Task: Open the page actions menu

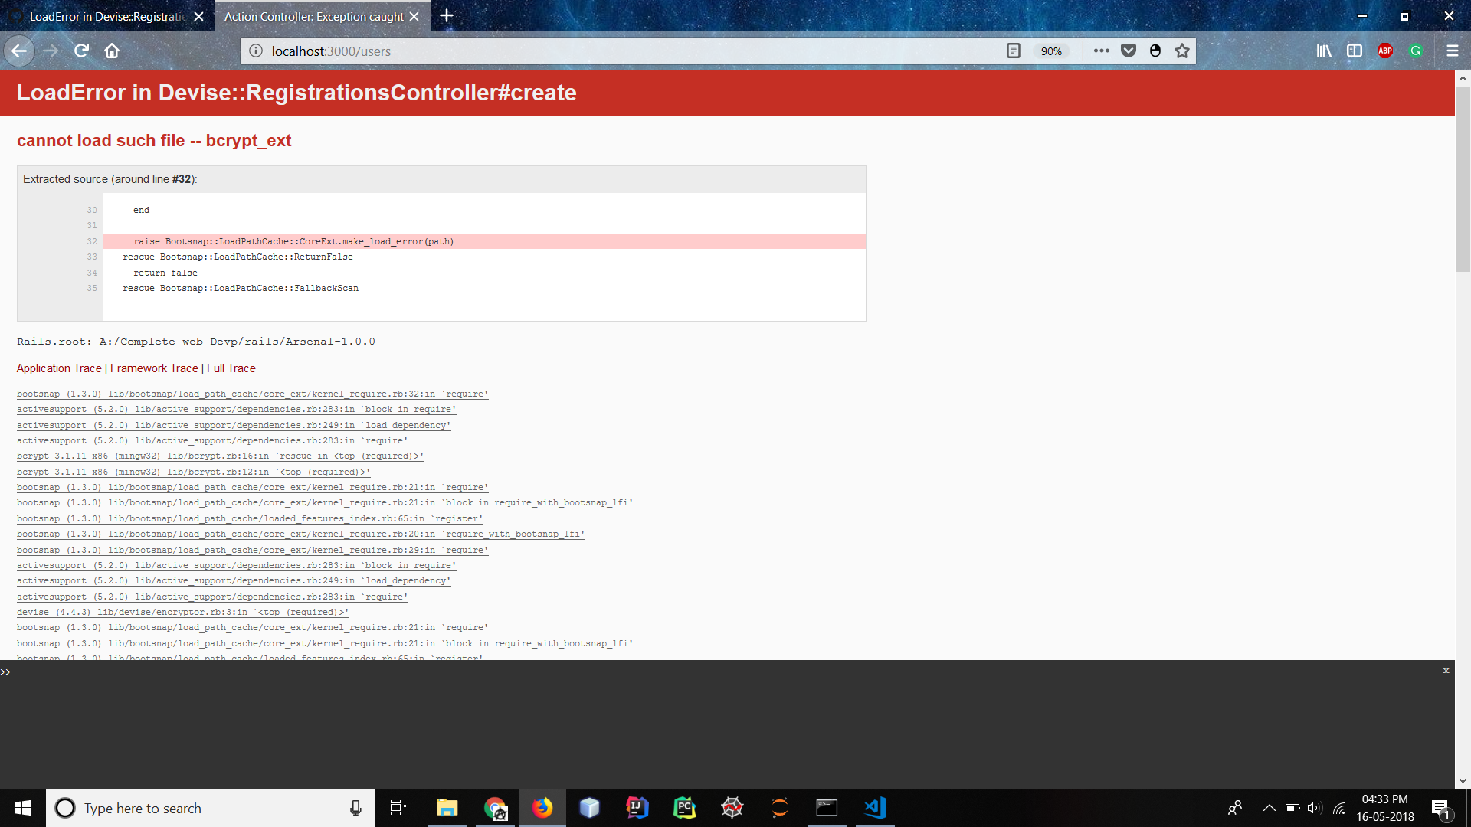Action: tap(1102, 51)
